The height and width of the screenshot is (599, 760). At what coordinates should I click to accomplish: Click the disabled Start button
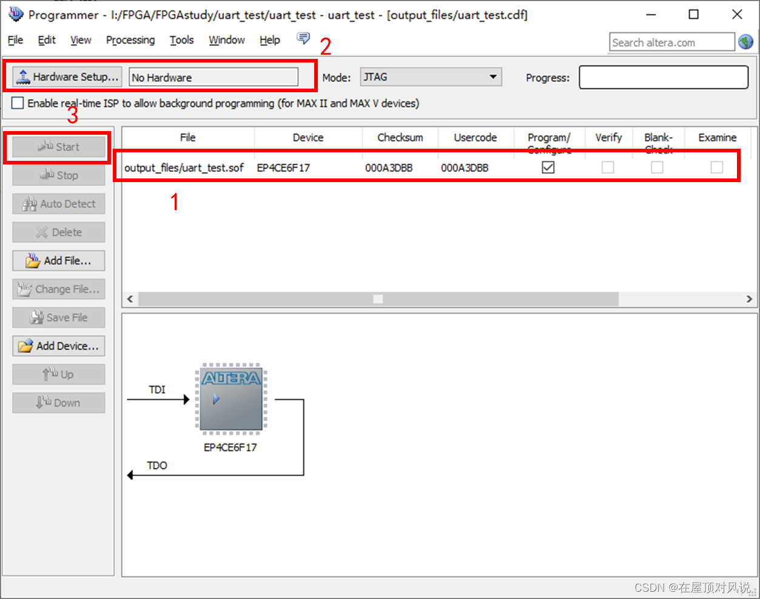coord(58,147)
